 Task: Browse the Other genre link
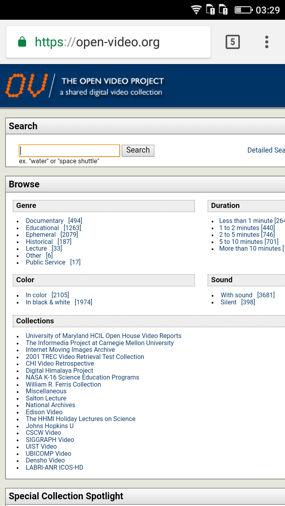pyautogui.click(x=34, y=255)
